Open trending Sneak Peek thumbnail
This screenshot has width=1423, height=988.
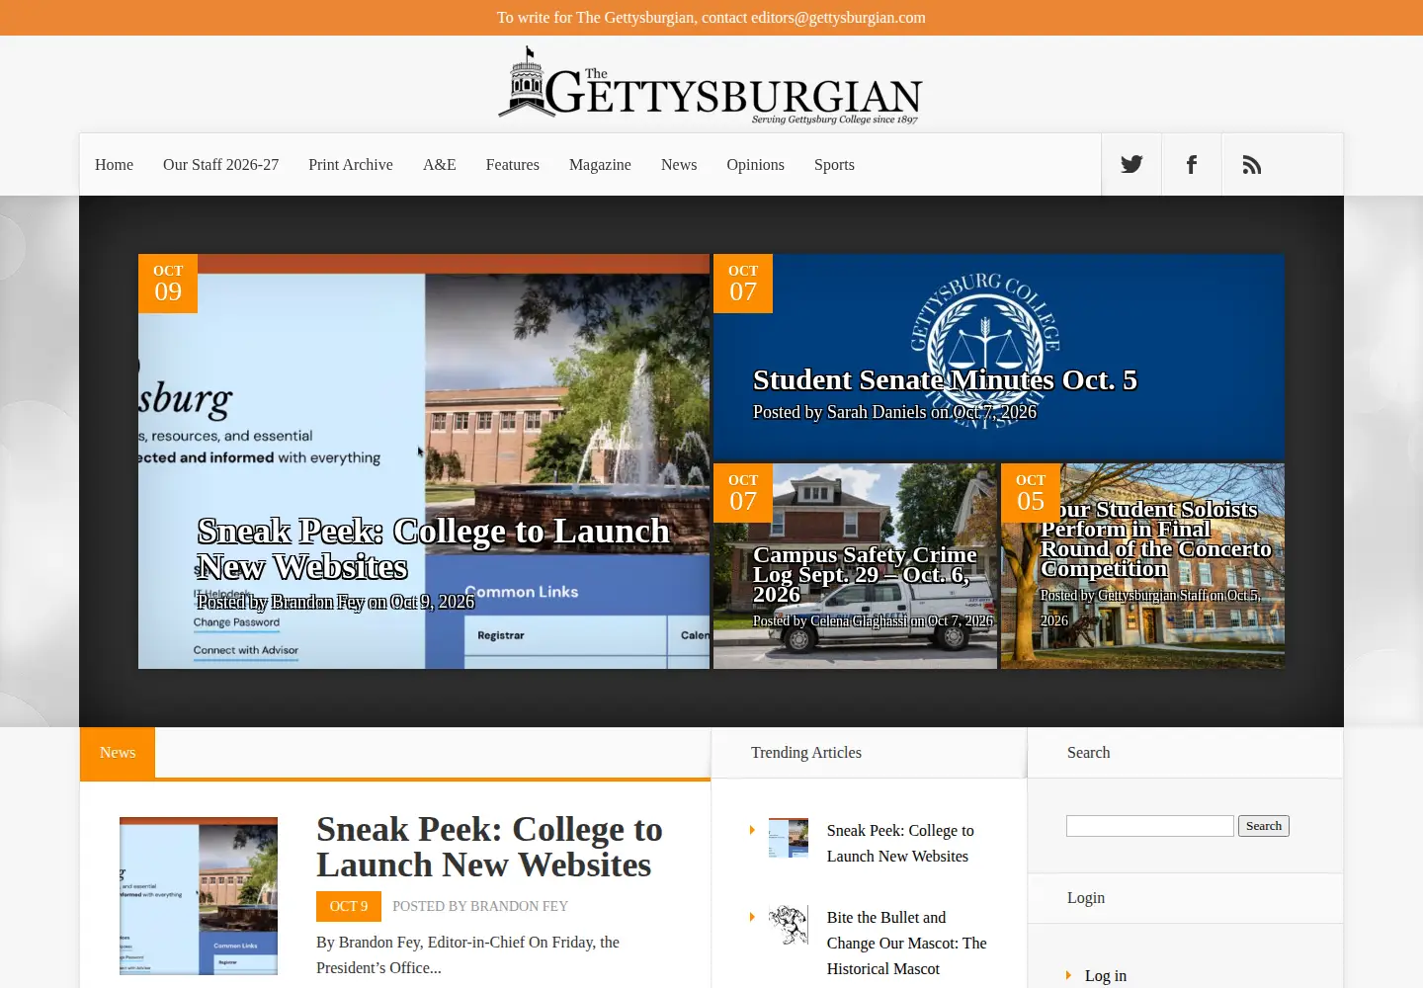pyautogui.click(x=789, y=838)
